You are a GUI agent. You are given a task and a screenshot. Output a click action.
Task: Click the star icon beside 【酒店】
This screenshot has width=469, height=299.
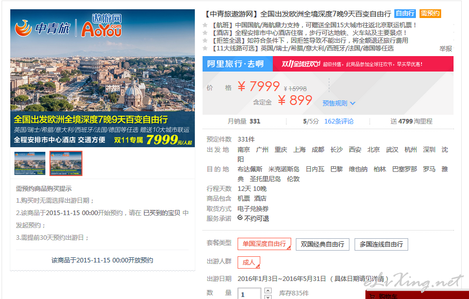pos(205,33)
